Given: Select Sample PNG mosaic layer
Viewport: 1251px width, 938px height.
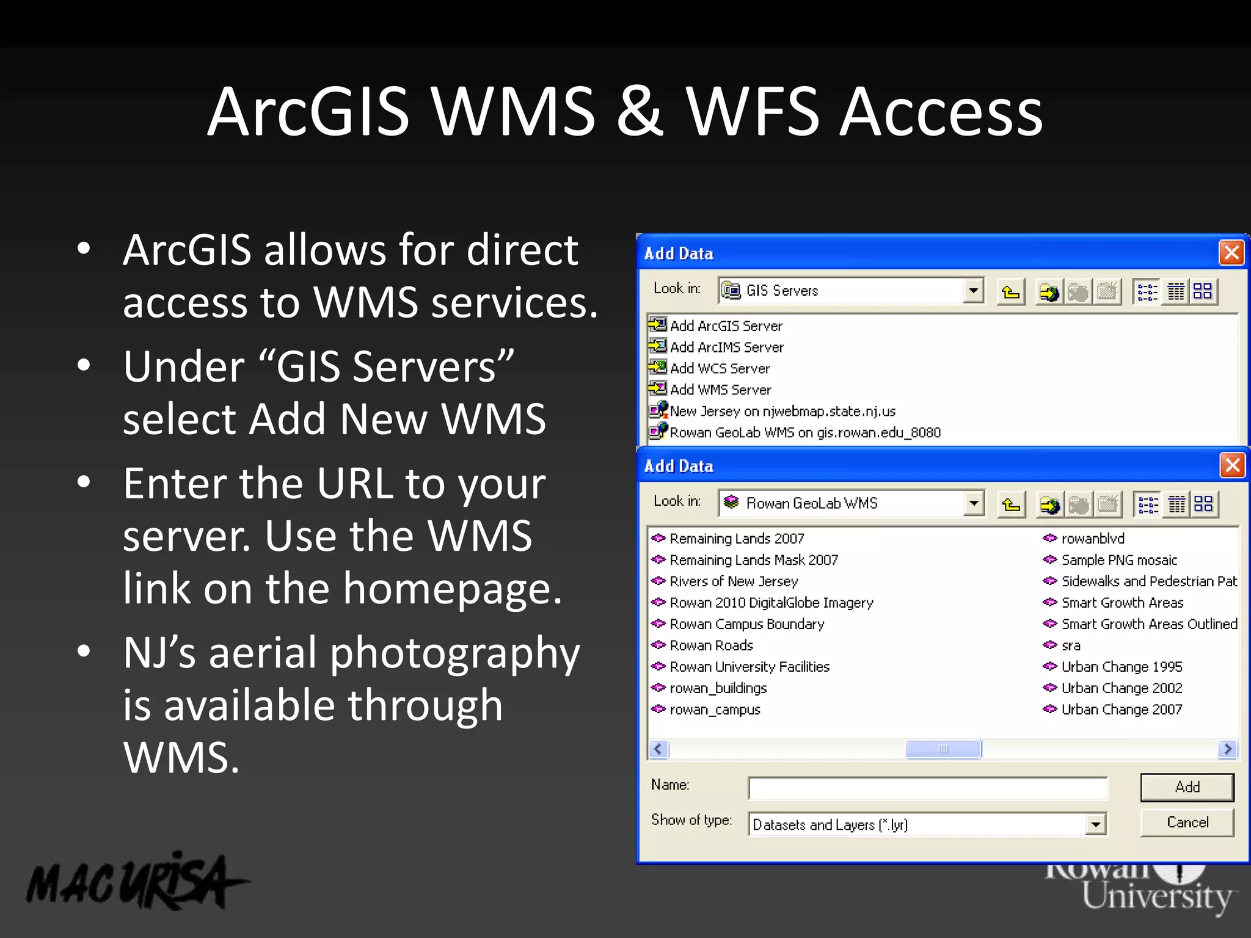Looking at the screenshot, I should pyautogui.click(x=1110, y=560).
